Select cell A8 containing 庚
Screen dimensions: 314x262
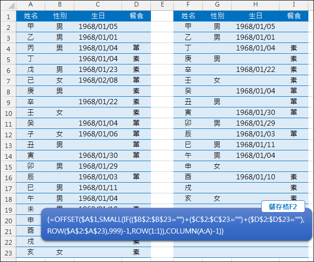31,91
